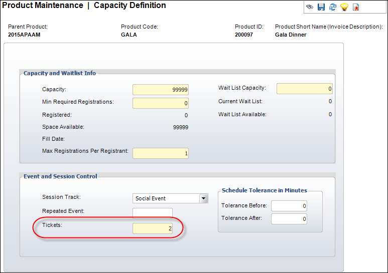Click the Product Maintenance title link
The width and height of the screenshot is (388, 273).
(43, 5)
